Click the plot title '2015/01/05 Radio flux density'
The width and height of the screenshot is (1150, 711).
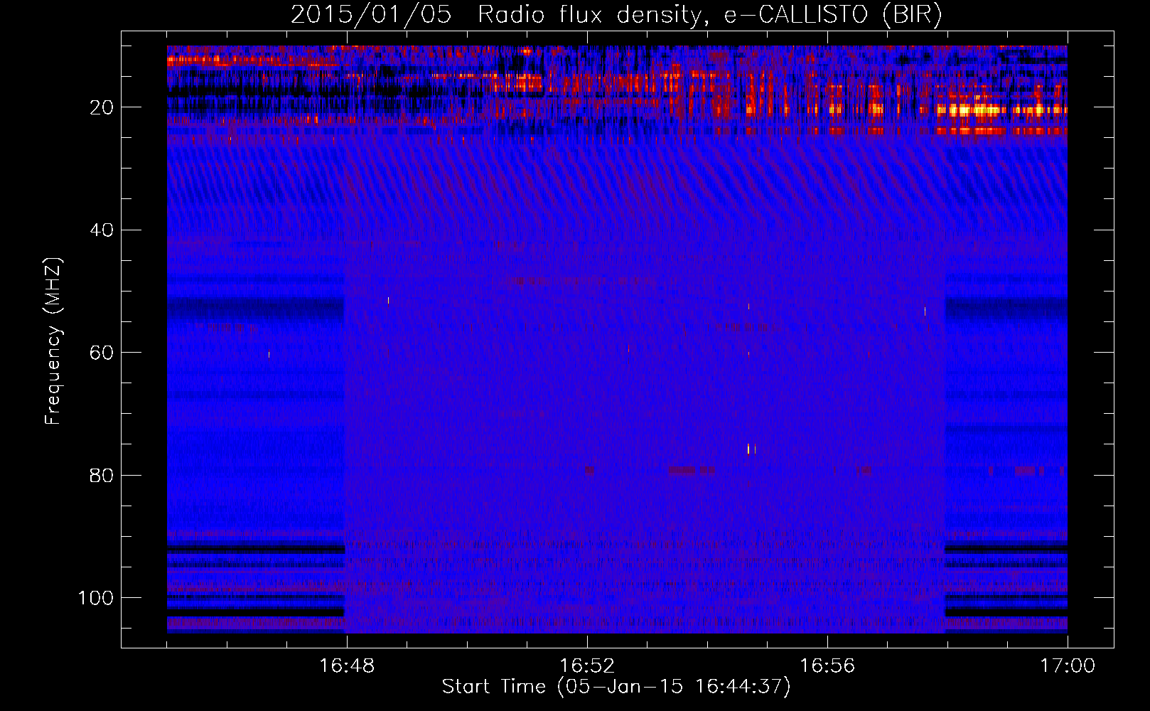click(616, 14)
